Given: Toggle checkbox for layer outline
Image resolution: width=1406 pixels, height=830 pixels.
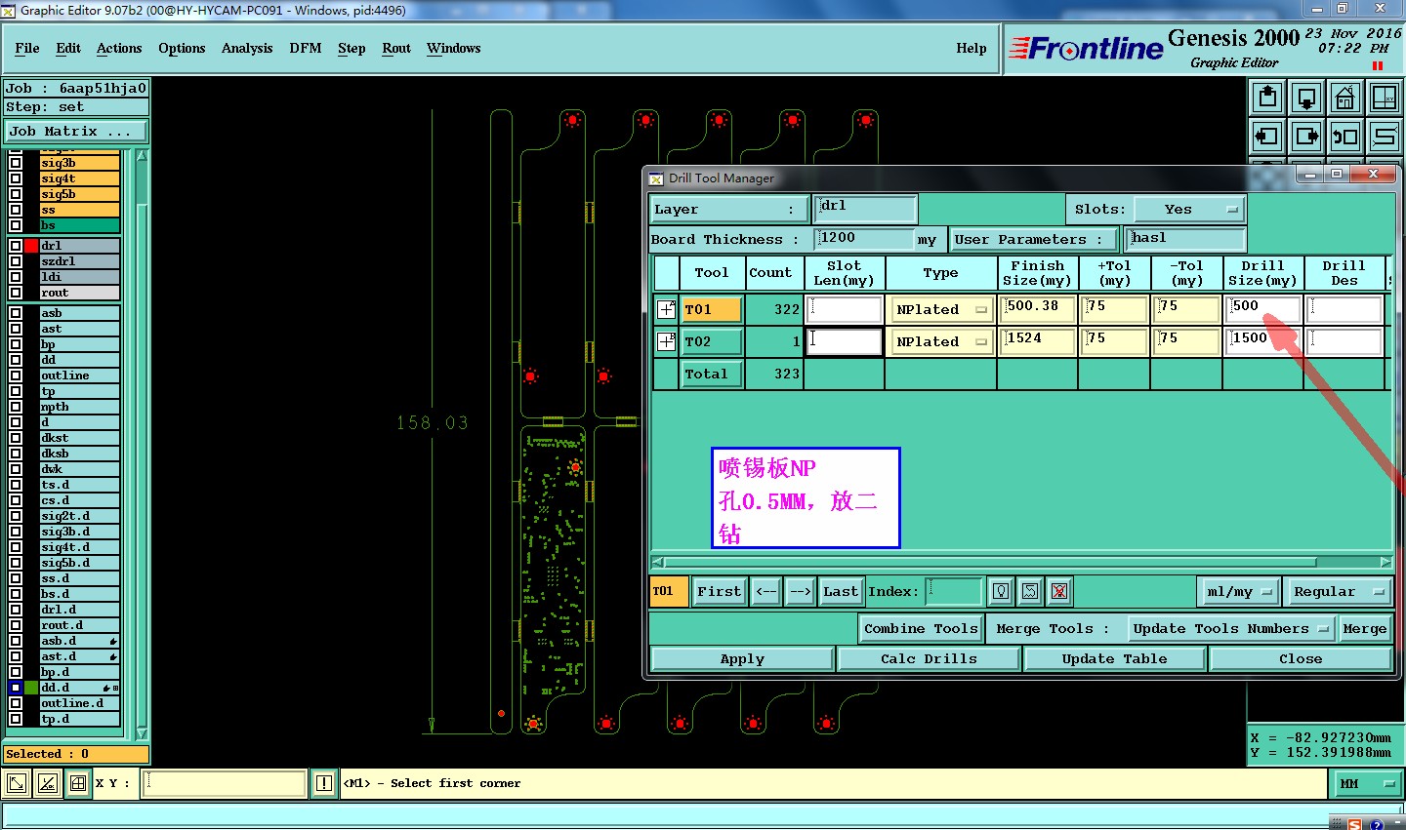Looking at the screenshot, I should (16, 375).
